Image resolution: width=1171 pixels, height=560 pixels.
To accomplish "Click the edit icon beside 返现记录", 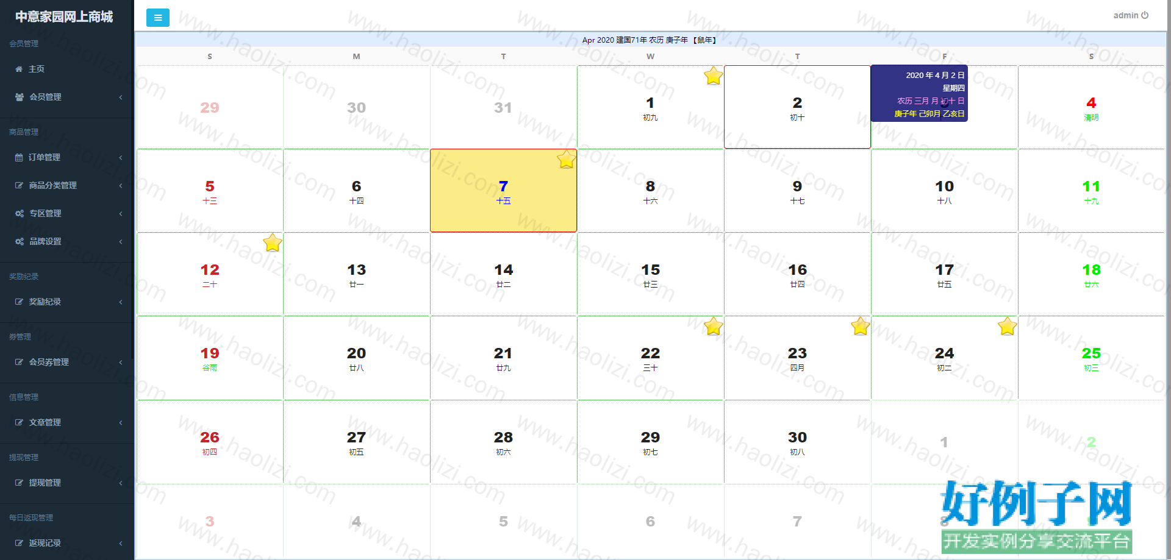I will click(x=19, y=543).
